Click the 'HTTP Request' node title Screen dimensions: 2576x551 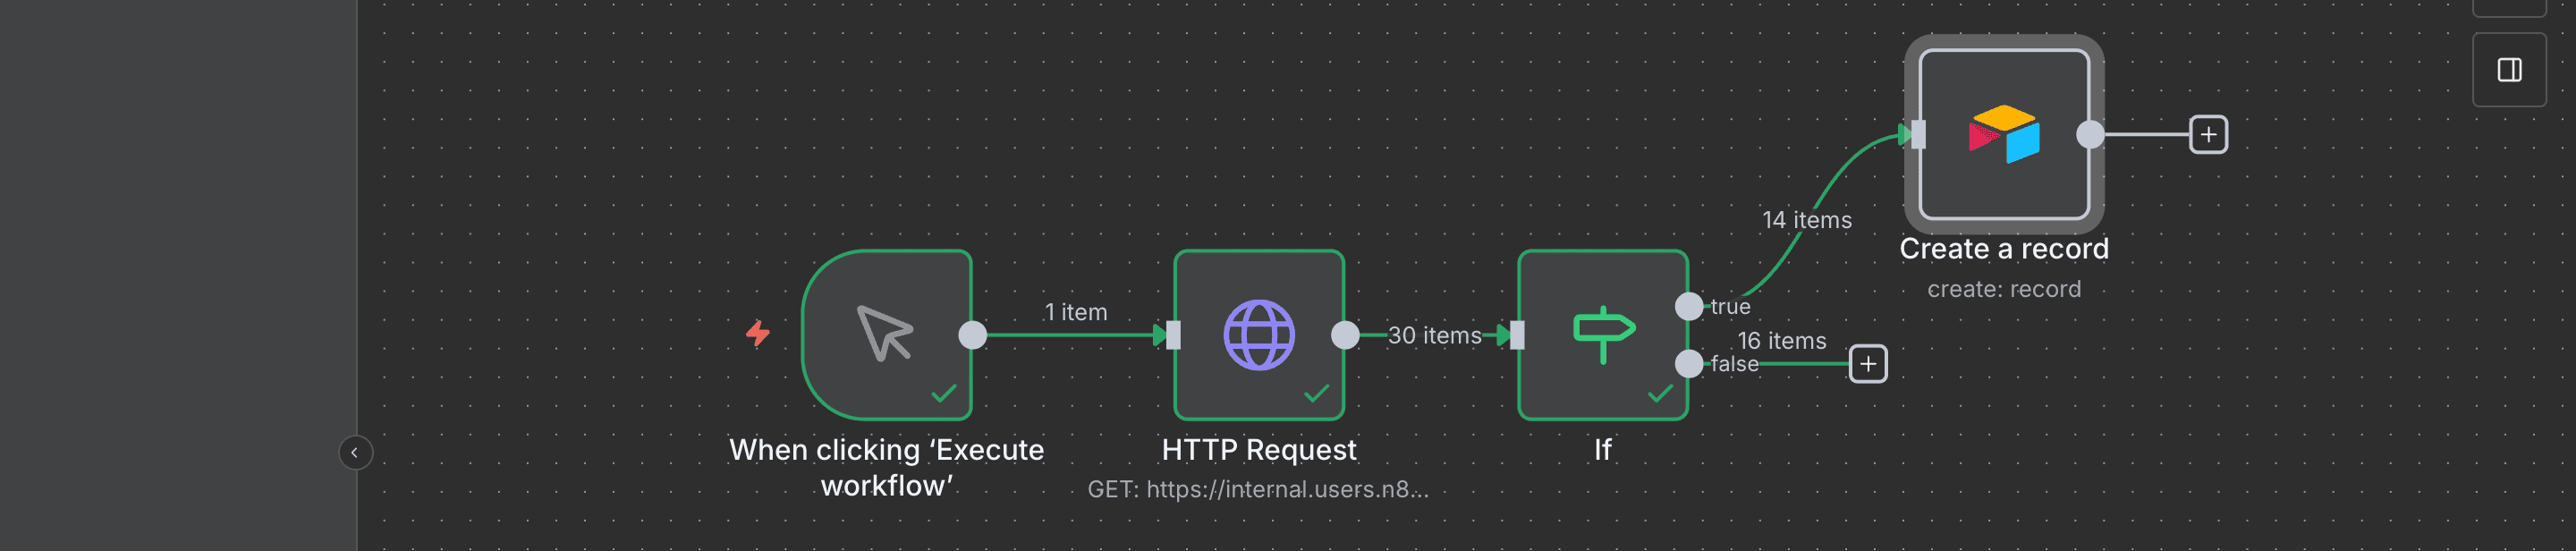[1258, 450]
